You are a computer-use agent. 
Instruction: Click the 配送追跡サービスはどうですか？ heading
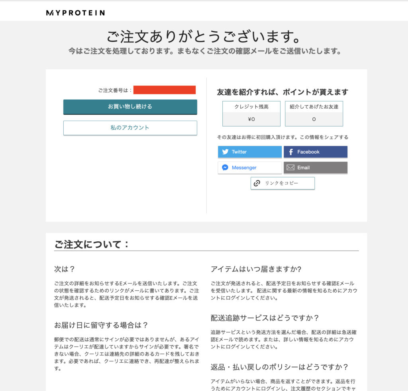[x=265, y=318]
